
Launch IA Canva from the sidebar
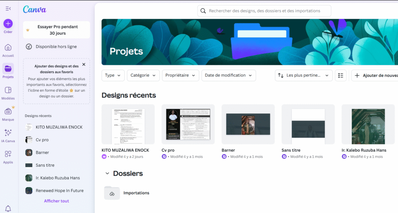pos(8,133)
